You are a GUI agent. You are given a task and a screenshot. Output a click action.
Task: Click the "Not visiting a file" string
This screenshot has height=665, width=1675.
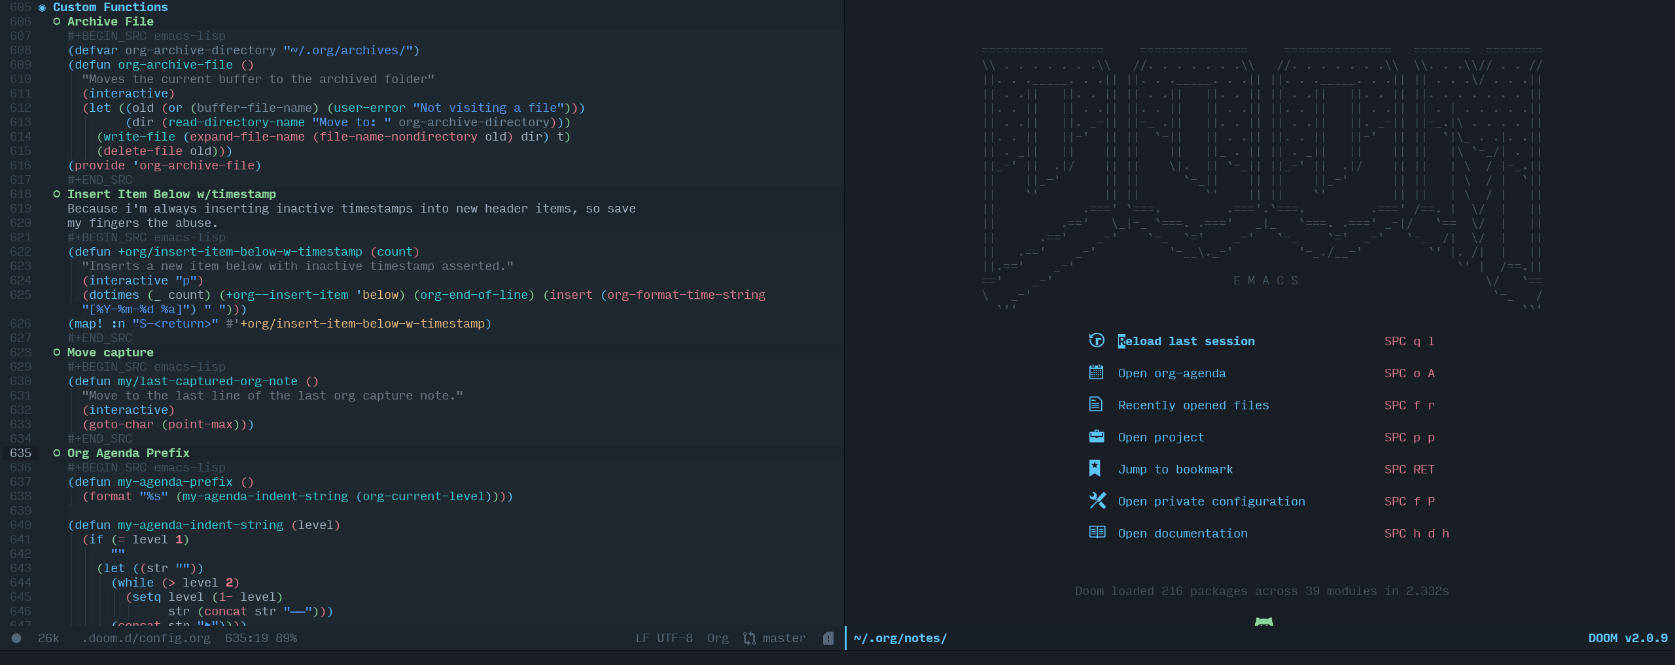488,108
